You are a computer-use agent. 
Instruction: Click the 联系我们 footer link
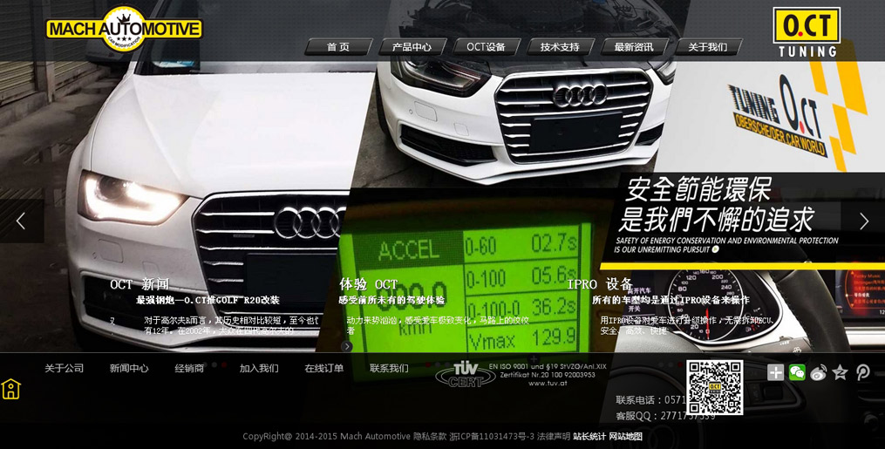389,368
